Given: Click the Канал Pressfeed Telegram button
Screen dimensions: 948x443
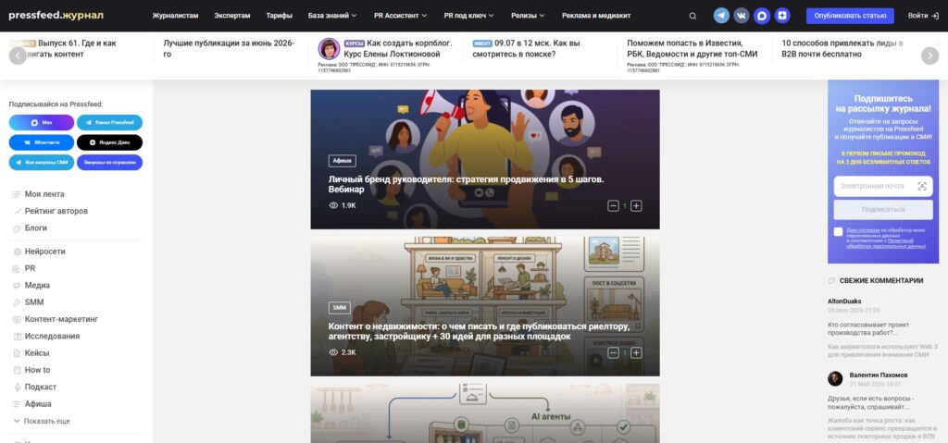Looking at the screenshot, I should [x=109, y=123].
